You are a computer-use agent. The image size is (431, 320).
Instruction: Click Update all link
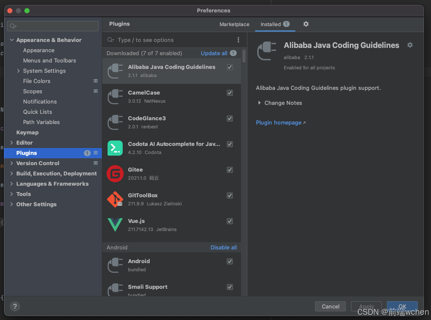click(214, 53)
